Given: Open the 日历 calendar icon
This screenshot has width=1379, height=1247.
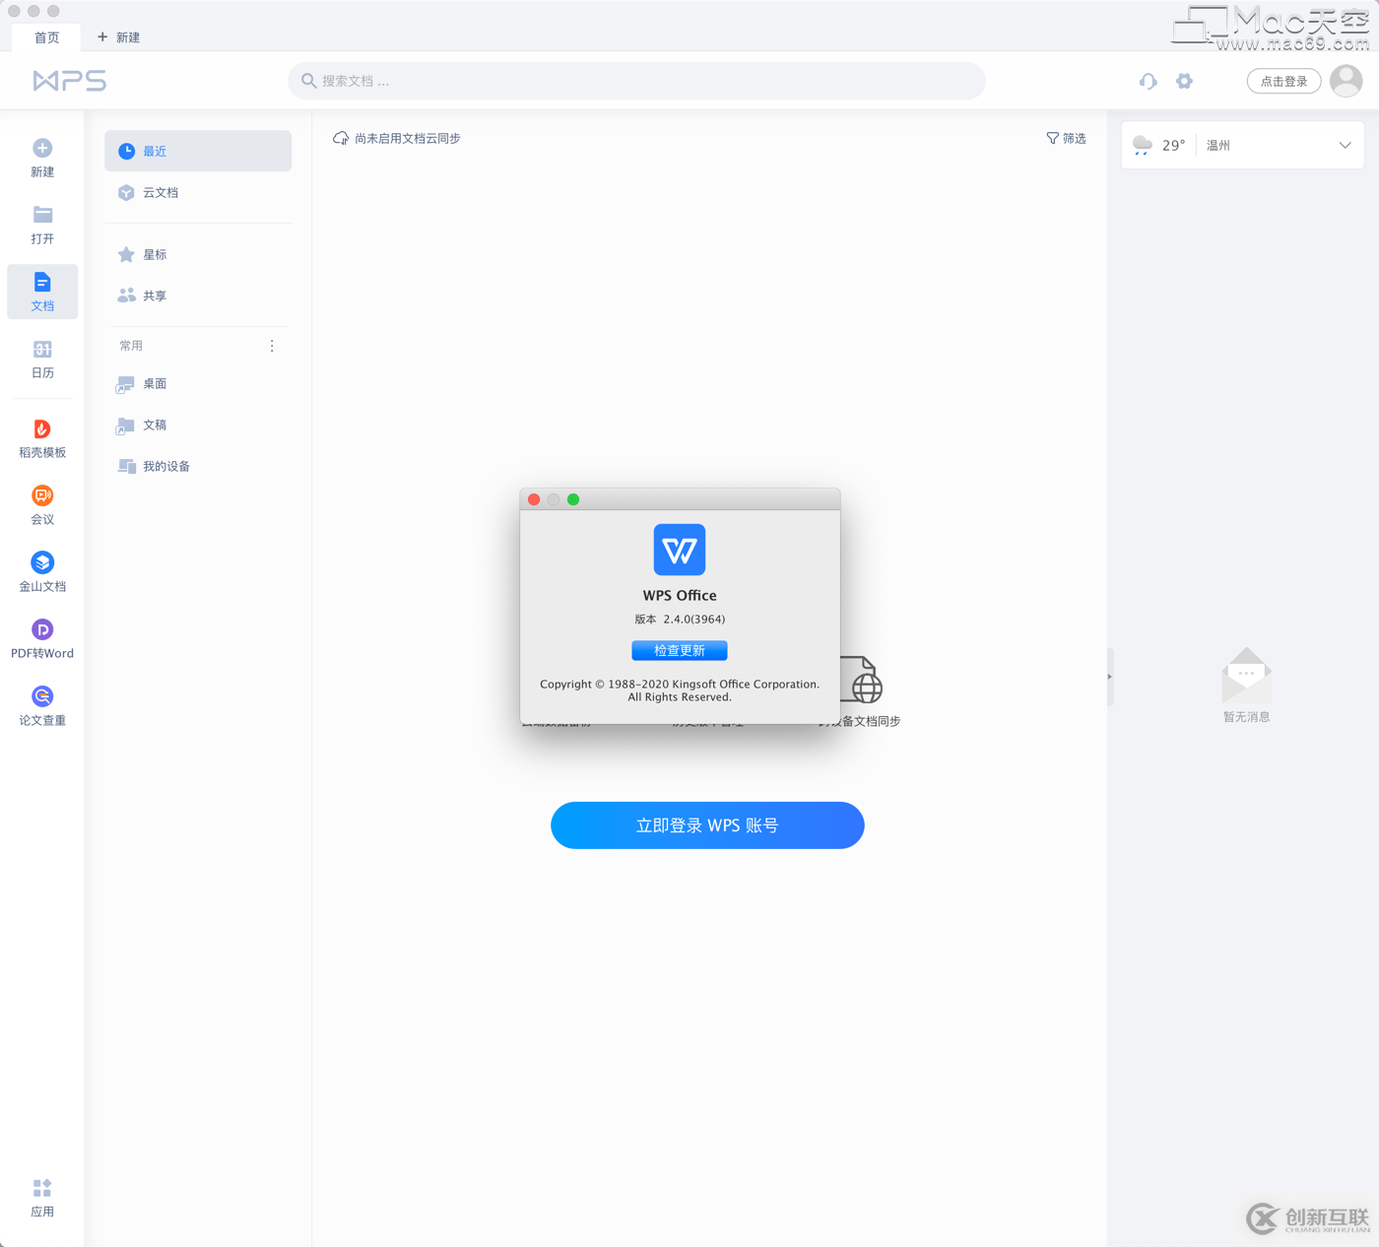Looking at the screenshot, I should (42, 350).
